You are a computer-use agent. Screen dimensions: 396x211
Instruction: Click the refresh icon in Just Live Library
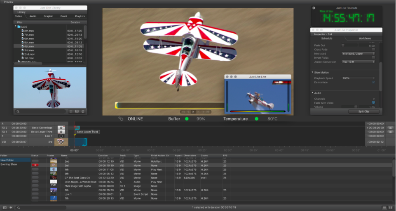[83, 111]
